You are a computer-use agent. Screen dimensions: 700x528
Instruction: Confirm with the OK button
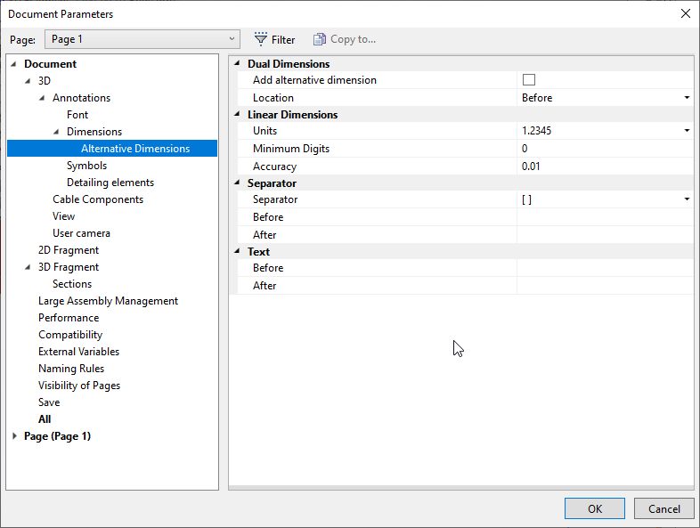point(595,508)
